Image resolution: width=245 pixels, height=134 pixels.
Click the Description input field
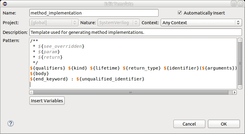[136, 32]
